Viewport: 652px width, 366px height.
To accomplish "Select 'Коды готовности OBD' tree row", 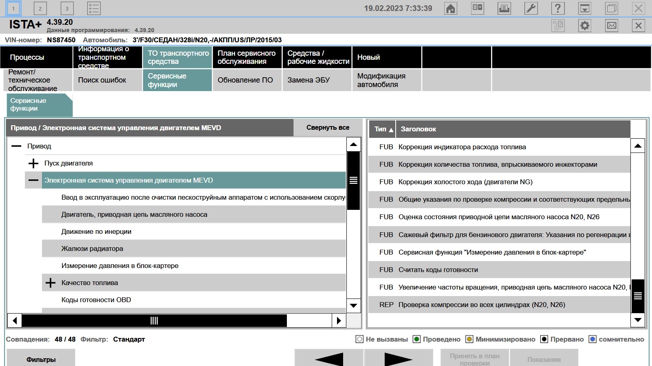I will pos(194,300).
